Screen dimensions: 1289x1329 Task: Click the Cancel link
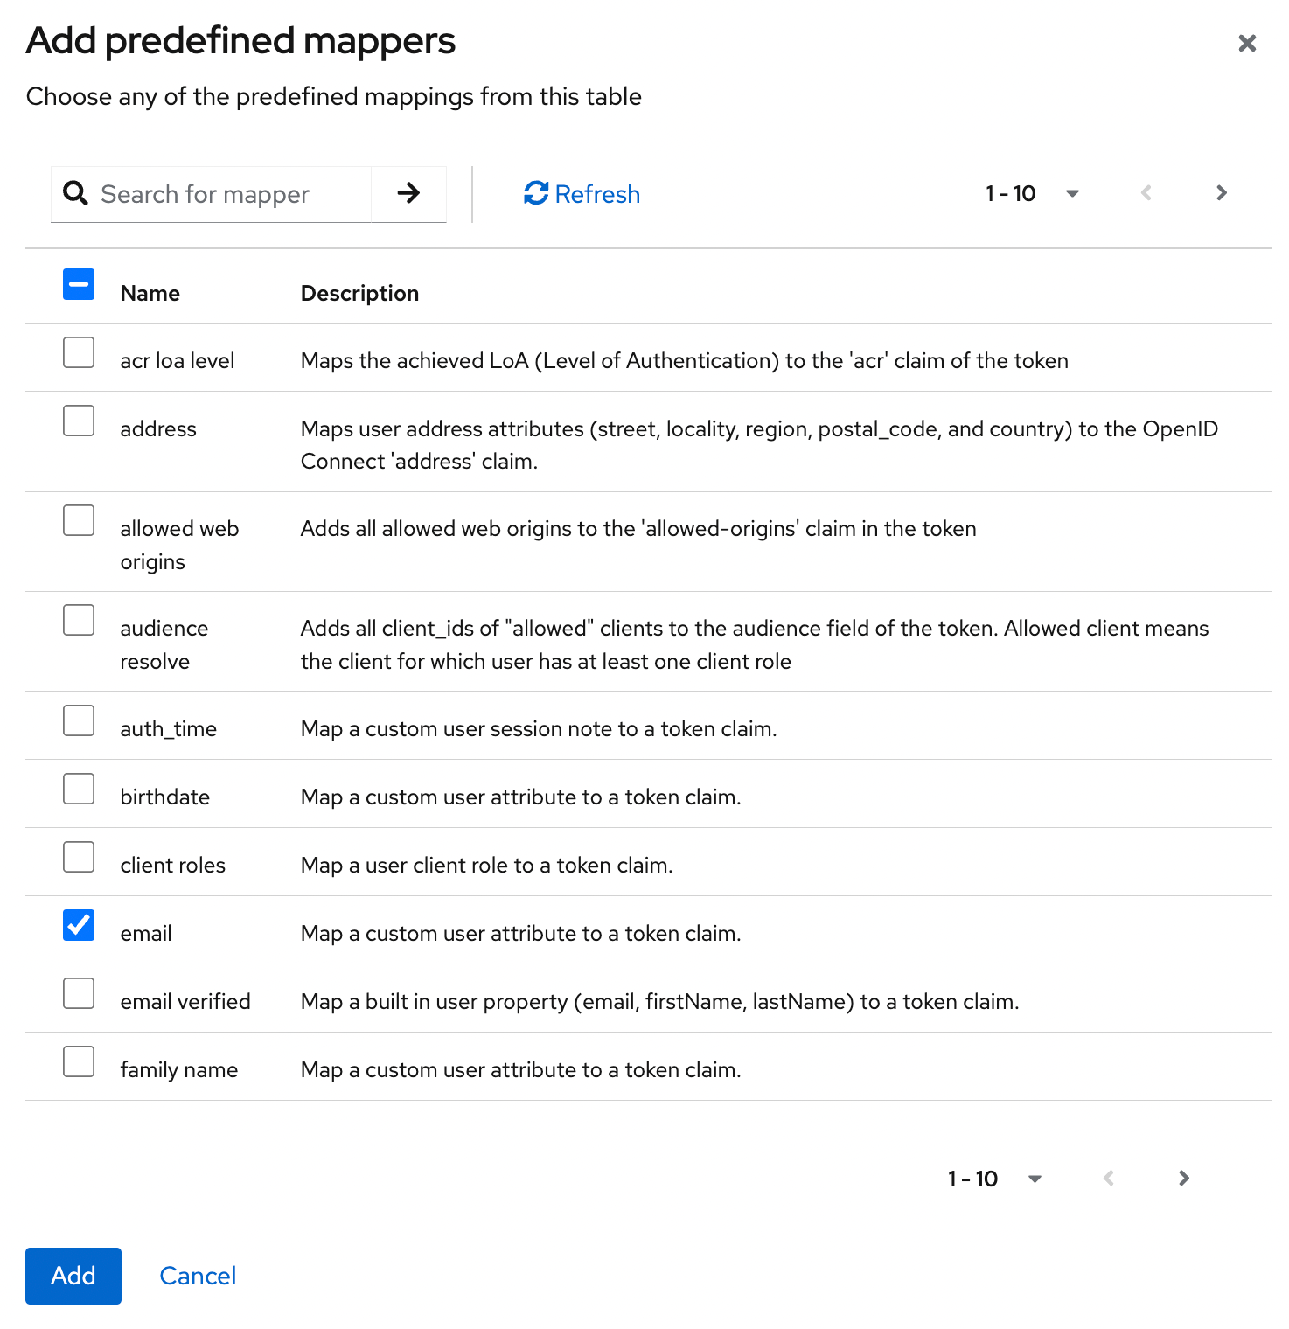pos(198,1276)
